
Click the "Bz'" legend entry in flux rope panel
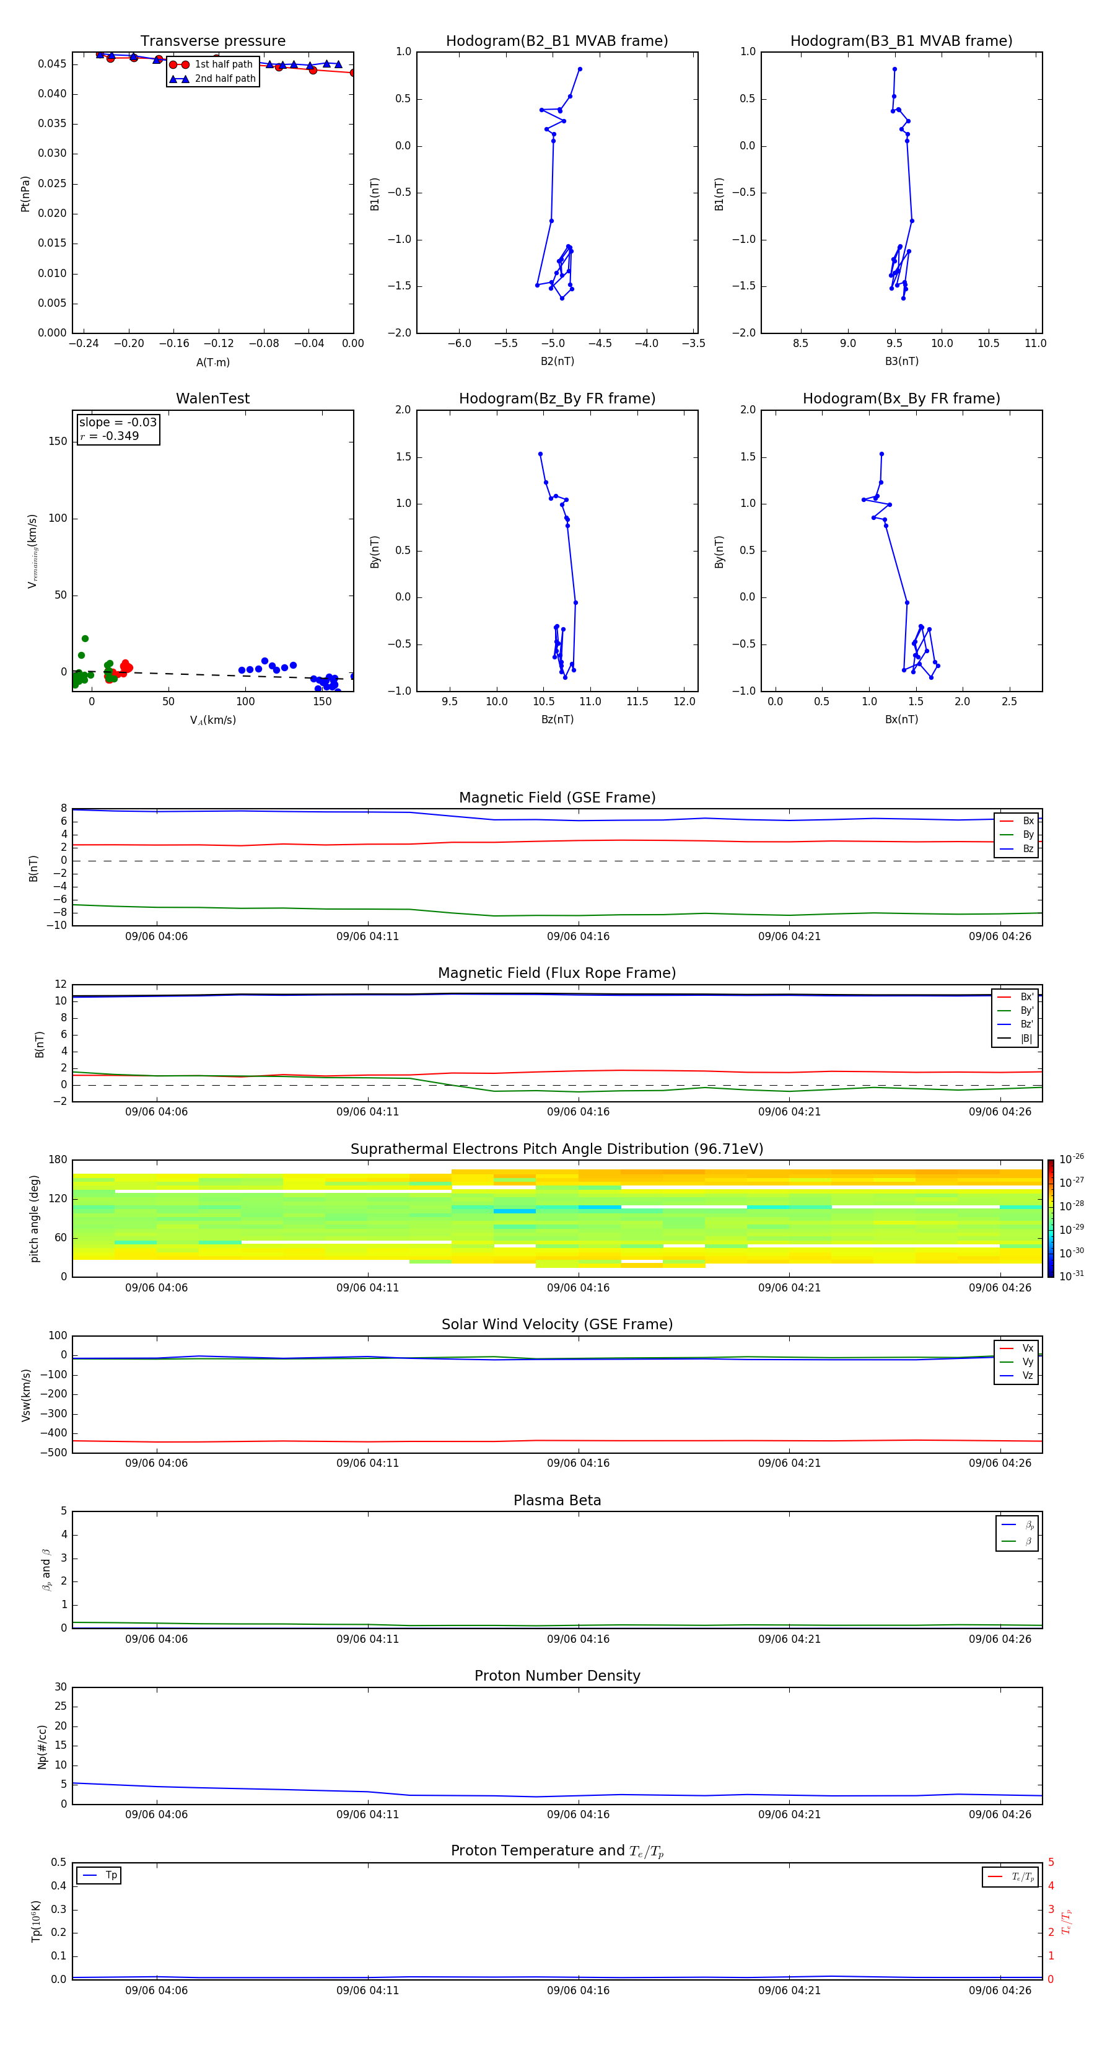[x=1016, y=1024]
